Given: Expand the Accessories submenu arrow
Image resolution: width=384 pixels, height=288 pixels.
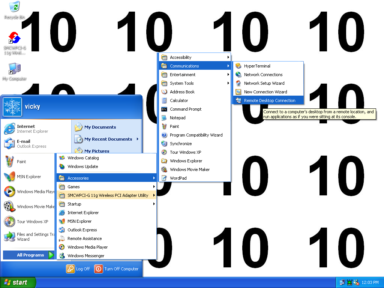Looking at the screenshot, I should point(154,178).
